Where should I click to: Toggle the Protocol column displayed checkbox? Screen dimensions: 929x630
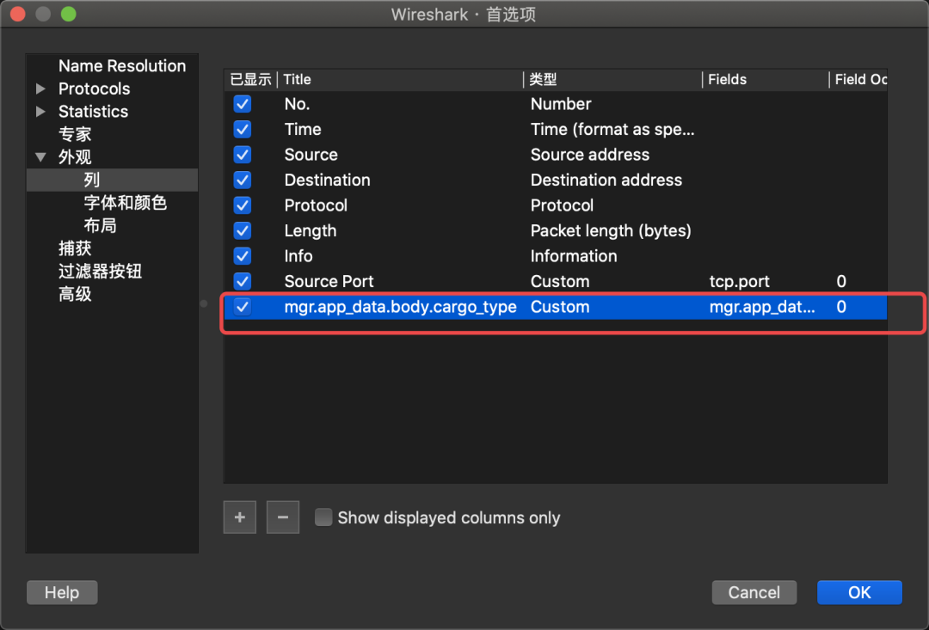[243, 205]
